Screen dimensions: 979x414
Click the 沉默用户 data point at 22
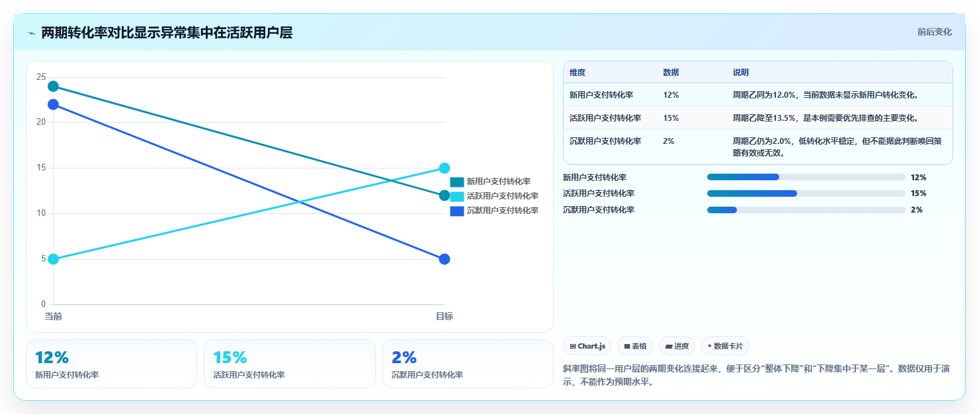point(53,104)
